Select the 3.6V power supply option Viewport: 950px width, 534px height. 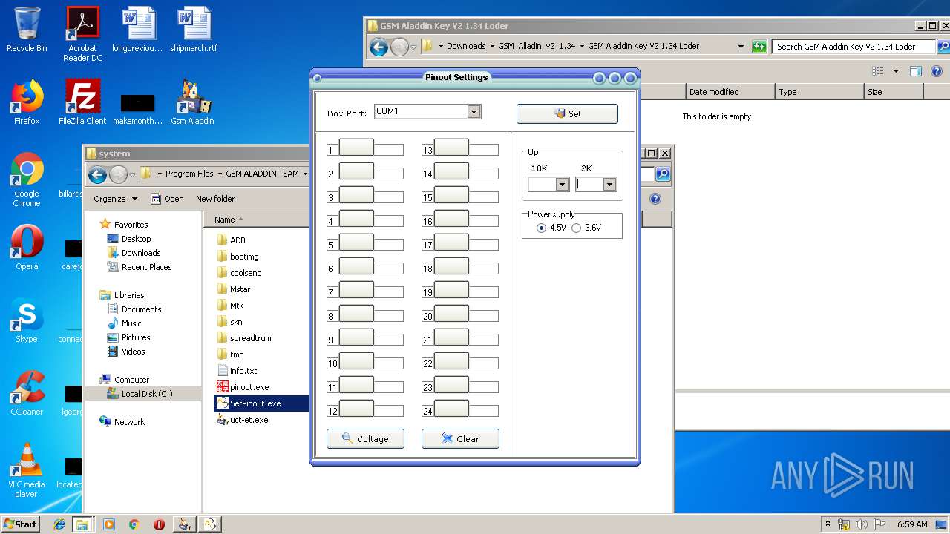pyautogui.click(x=586, y=228)
